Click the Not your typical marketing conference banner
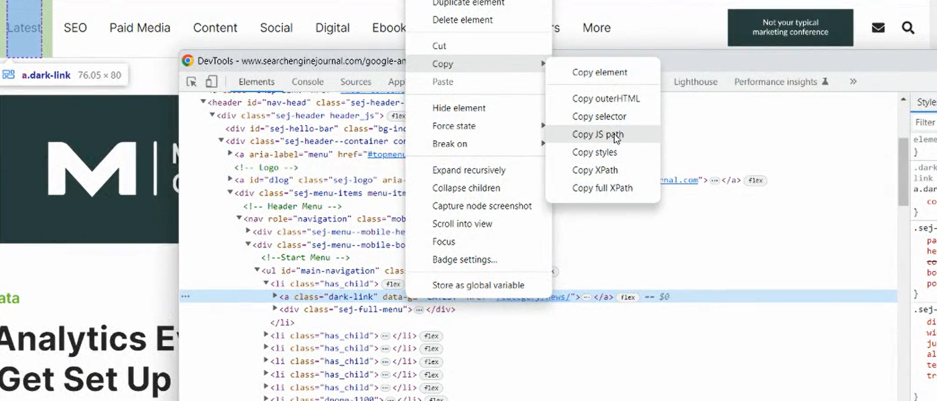Screen dimensions: 937x401 pyautogui.click(x=791, y=27)
